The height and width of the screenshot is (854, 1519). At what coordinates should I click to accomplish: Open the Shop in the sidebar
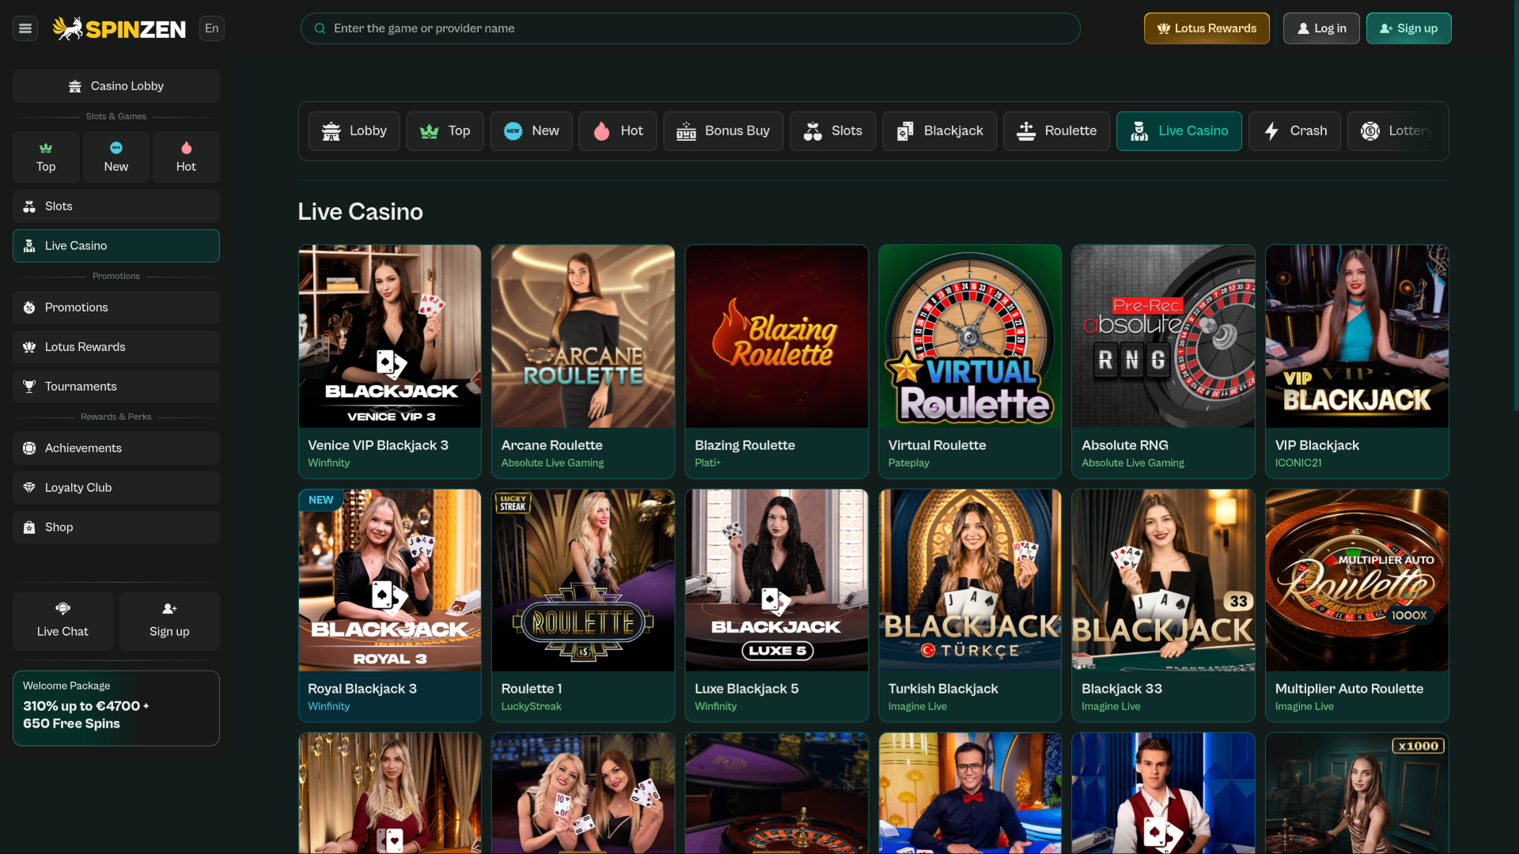point(116,527)
